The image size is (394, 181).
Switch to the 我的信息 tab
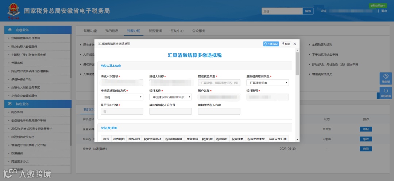point(112,31)
